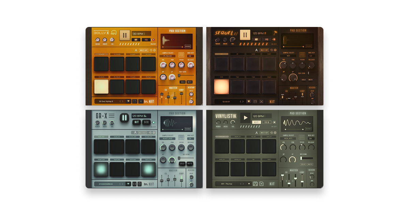Click the Reverse button in Bolly X
The image size is (409, 215).
tap(188, 46)
